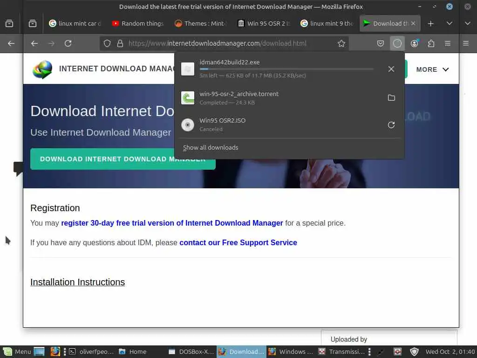The height and width of the screenshot is (358, 477).
Task: Click the downloads progress toolbar button
Action: click(397, 43)
